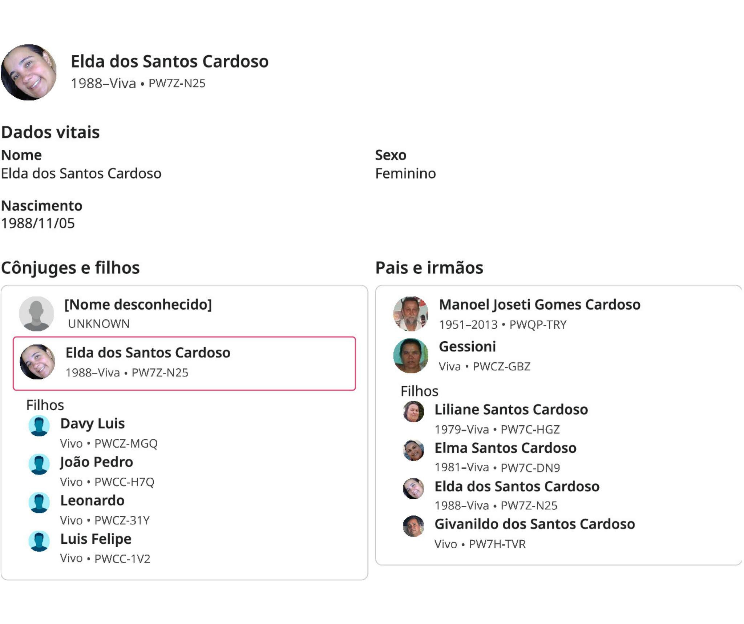Click the gray placeholder avatar for the unknown spouse
Viewport: 744px width, 624px height.
tap(36, 313)
